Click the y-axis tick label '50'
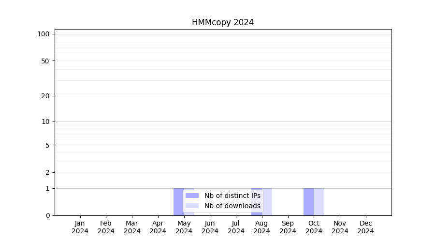 click(45, 61)
